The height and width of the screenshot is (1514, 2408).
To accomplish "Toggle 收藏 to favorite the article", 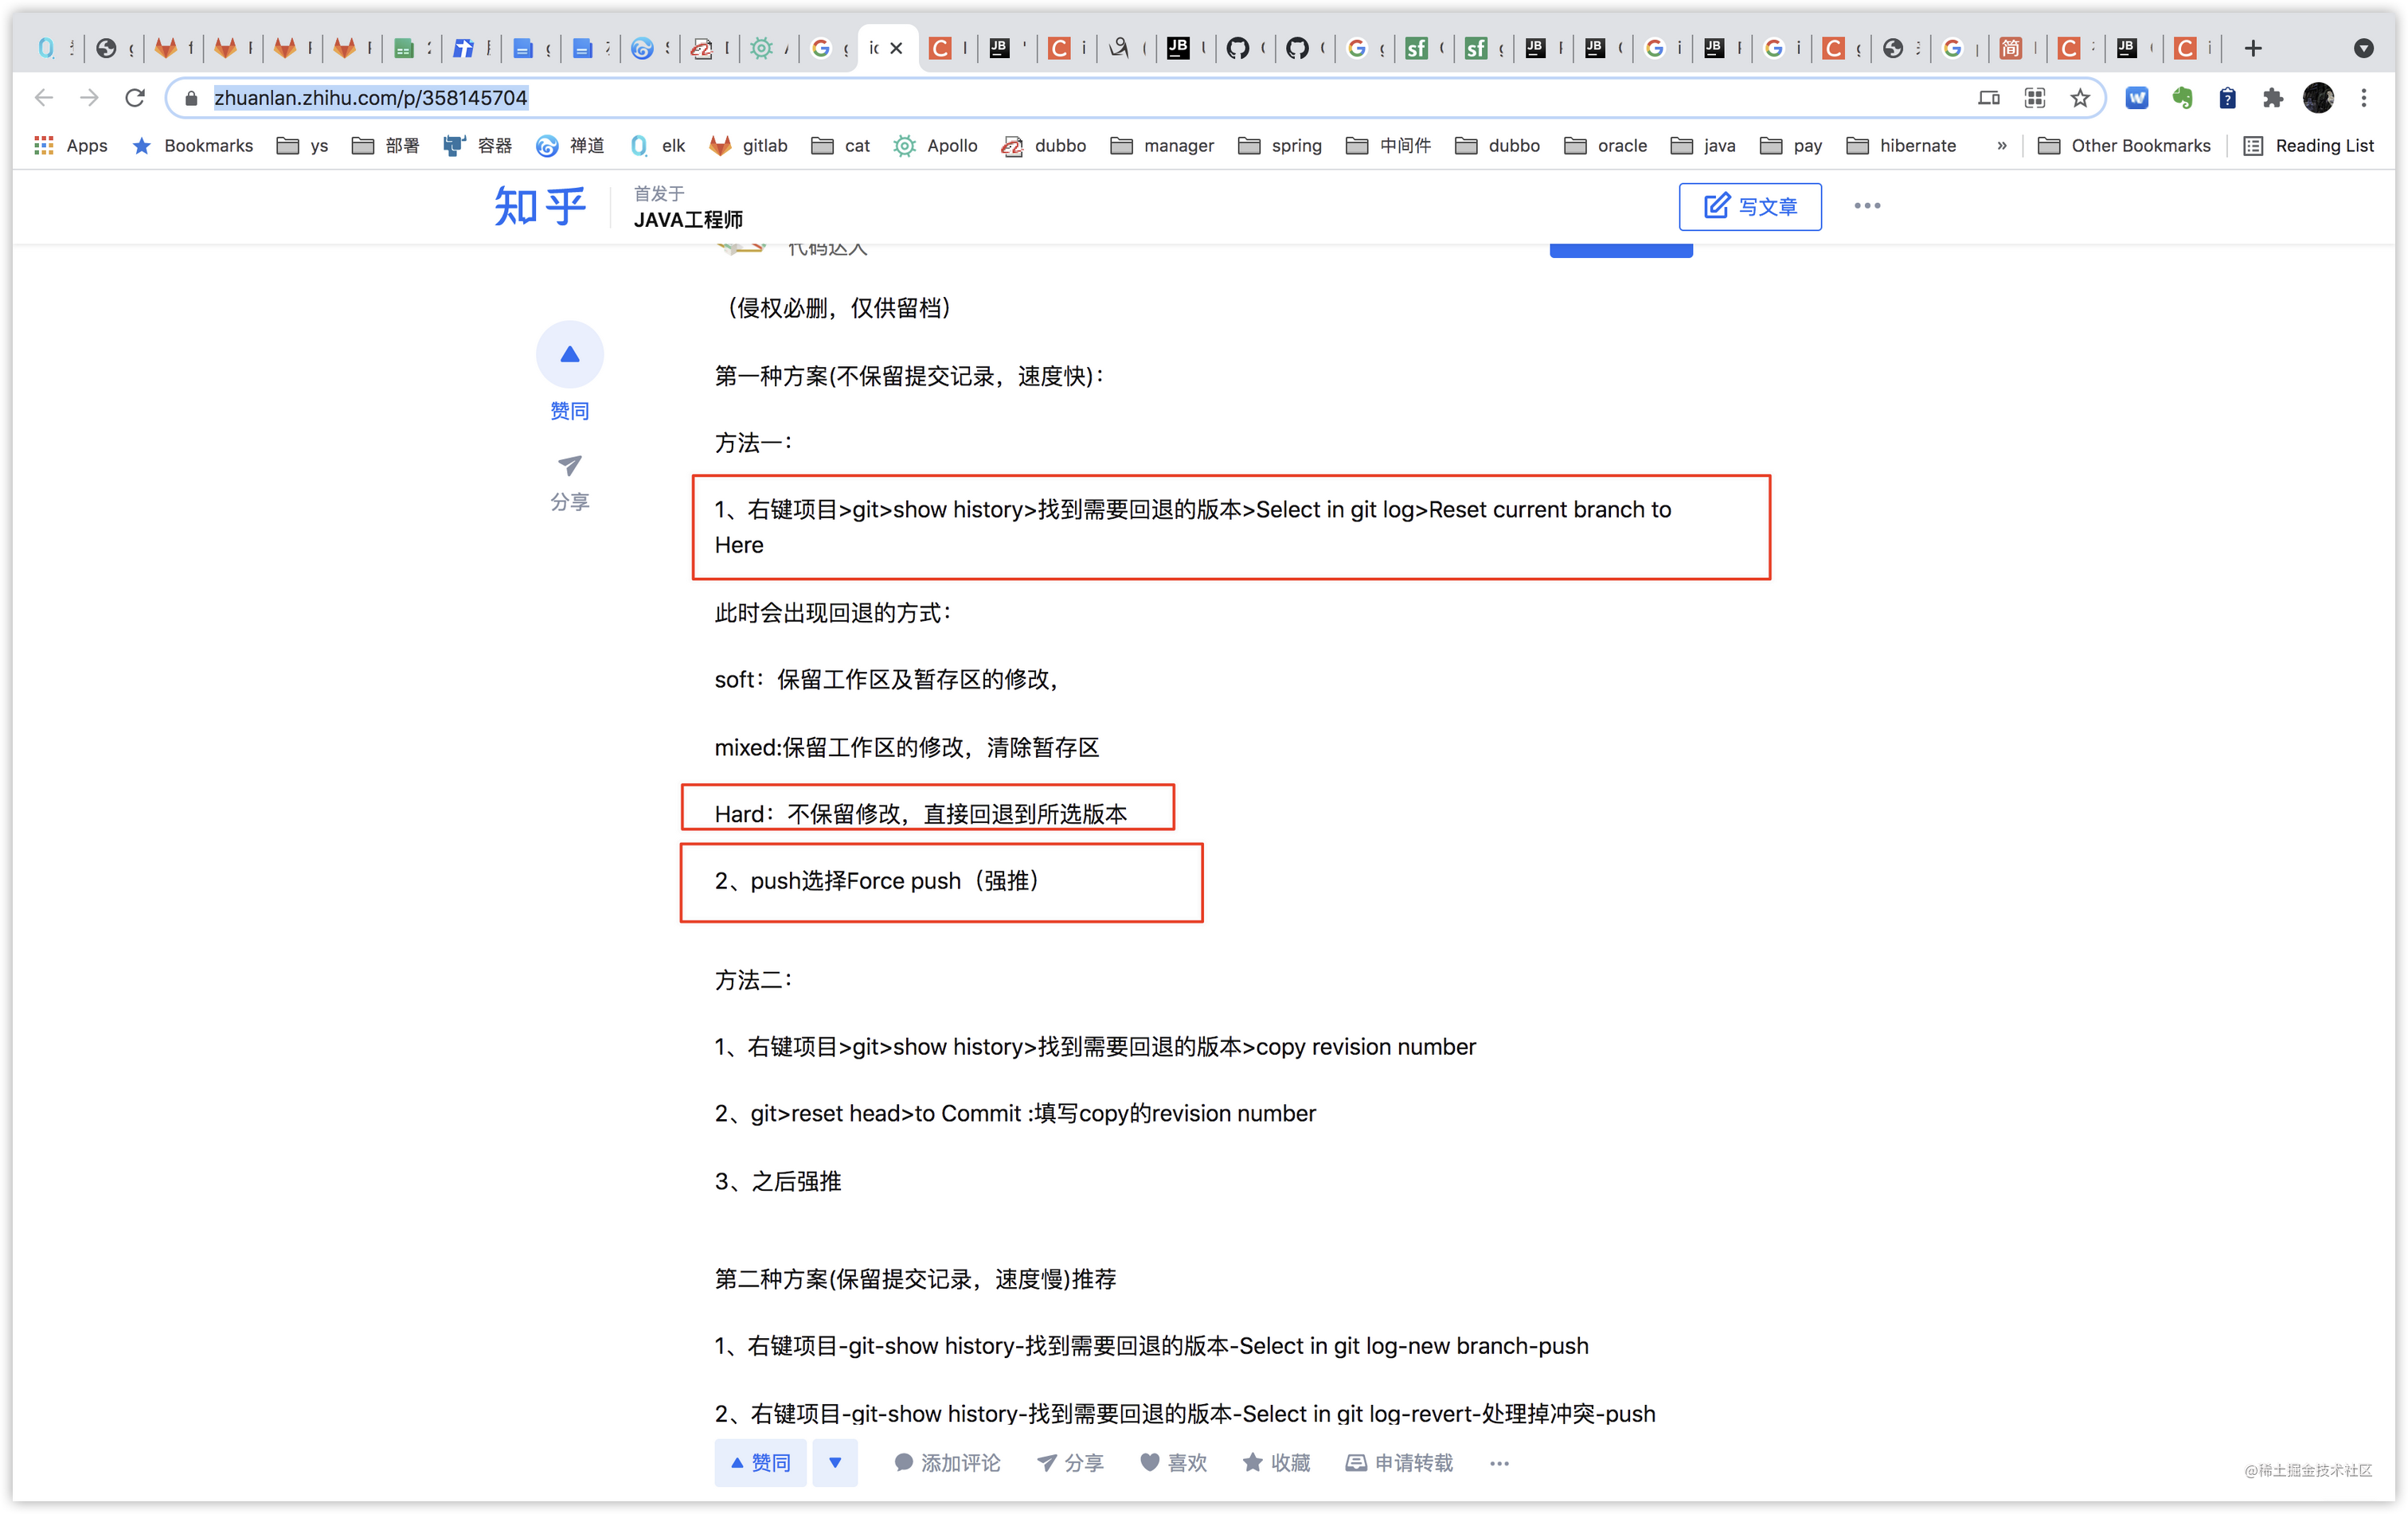I will click(x=1275, y=1462).
